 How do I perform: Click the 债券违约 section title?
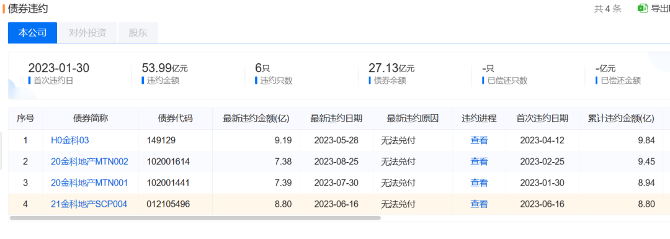(x=28, y=8)
